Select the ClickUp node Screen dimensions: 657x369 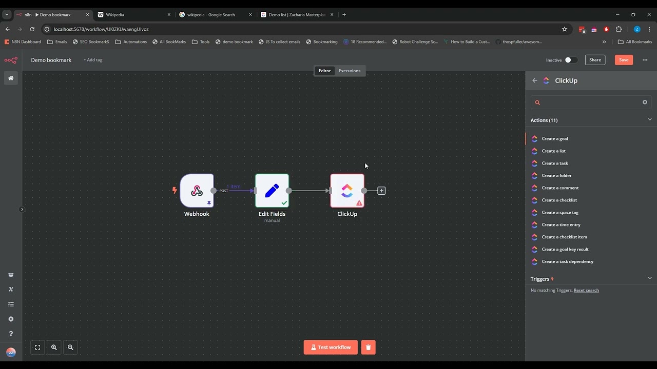pyautogui.click(x=347, y=191)
